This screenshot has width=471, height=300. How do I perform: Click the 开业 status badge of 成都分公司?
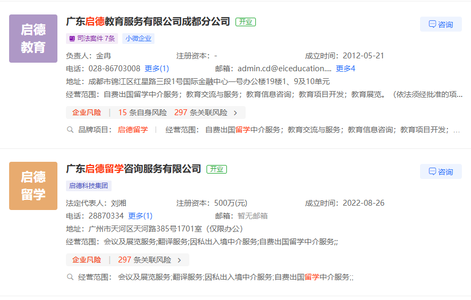click(x=246, y=22)
